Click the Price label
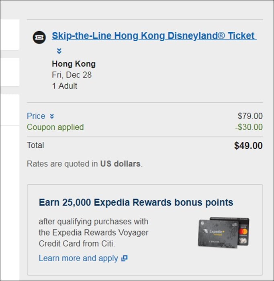The image size is (274, 281). 36,116
